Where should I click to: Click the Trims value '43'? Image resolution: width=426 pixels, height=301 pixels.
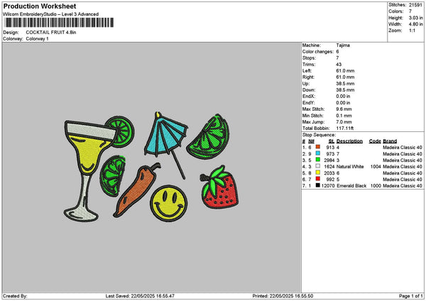[x=339, y=65]
